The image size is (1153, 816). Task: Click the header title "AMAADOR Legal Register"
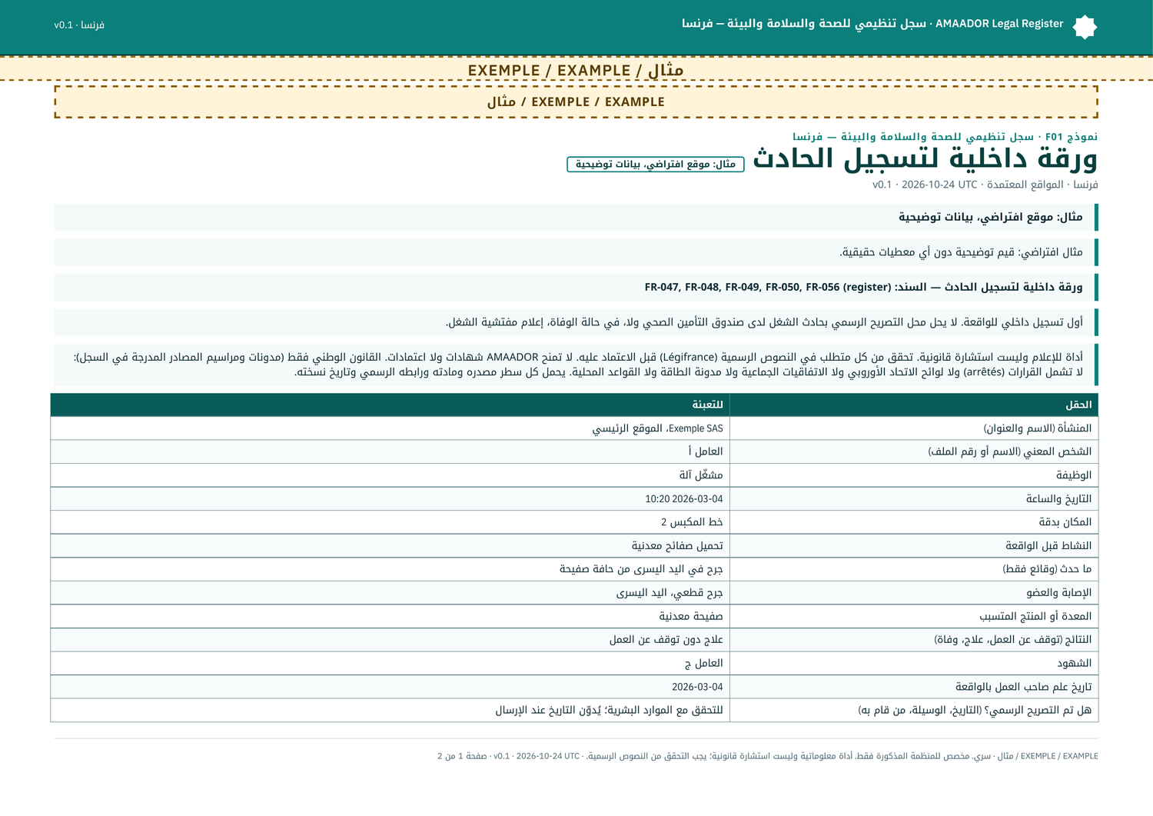(999, 24)
